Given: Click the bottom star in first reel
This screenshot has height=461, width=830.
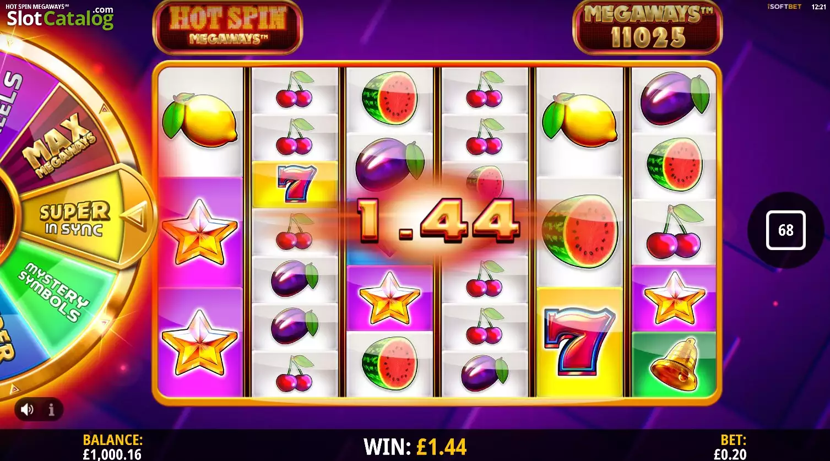Looking at the screenshot, I should pyautogui.click(x=199, y=342).
